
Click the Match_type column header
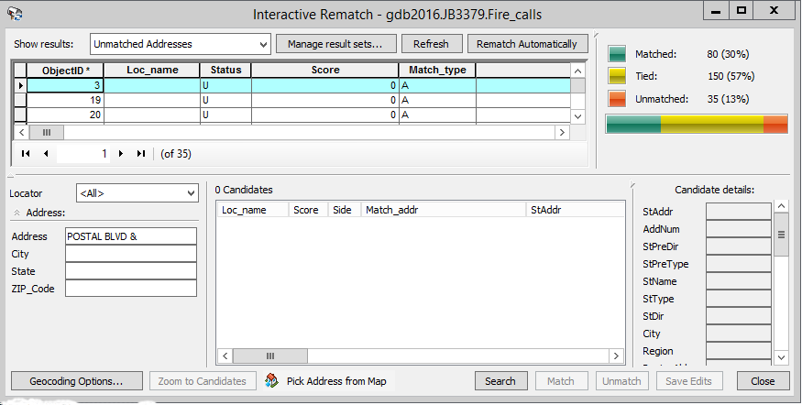(437, 70)
